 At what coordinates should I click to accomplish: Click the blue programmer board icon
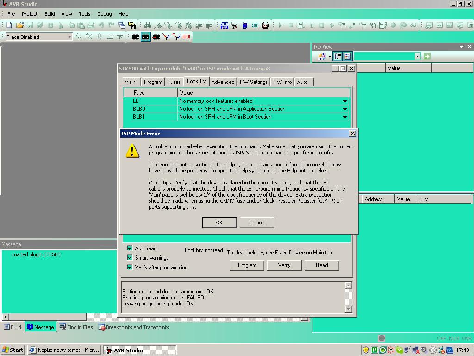[x=225, y=25]
